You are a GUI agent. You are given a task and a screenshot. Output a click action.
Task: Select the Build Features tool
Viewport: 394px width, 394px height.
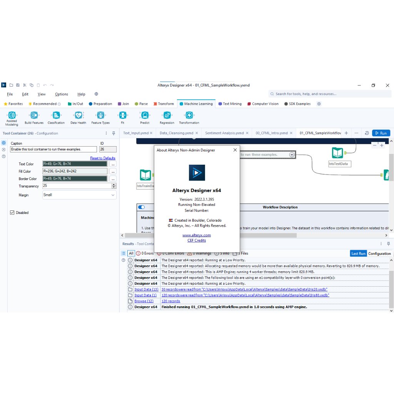(x=34, y=118)
